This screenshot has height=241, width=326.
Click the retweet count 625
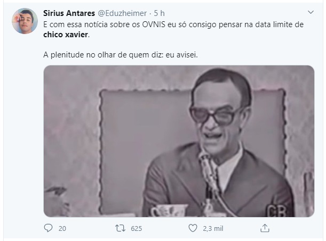(x=137, y=229)
